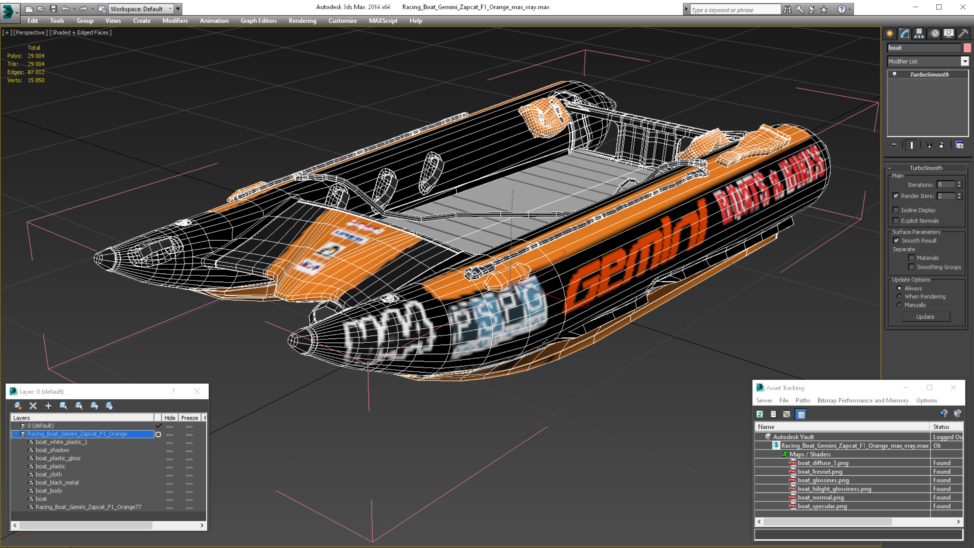This screenshot has width=974, height=548.
Task: Open the Modifiers menu
Action: click(175, 21)
